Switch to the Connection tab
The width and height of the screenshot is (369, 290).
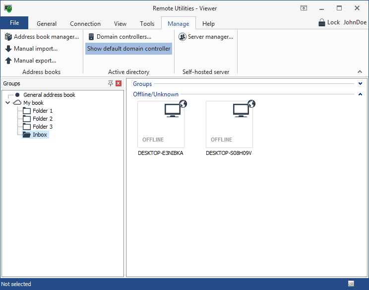point(85,24)
